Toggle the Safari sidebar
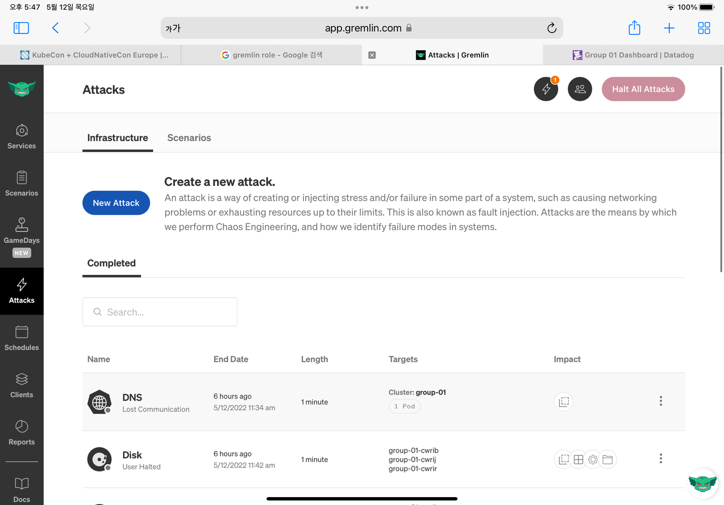Image resolution: width=724 pixels, height=505 pixels. [x=21, y=28]
